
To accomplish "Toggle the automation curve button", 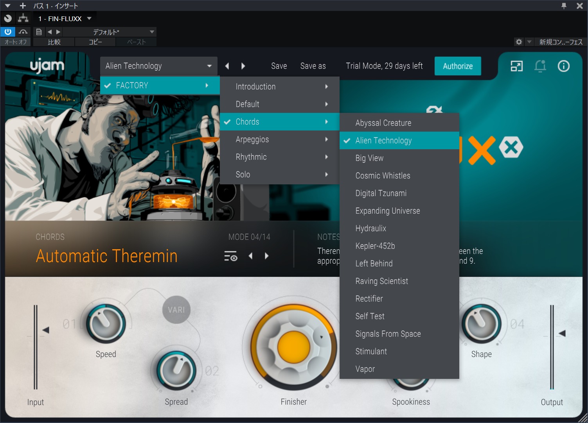I will 23,32.
